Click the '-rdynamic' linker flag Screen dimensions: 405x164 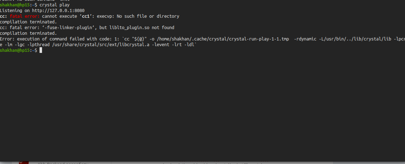[x=306, y=39]
